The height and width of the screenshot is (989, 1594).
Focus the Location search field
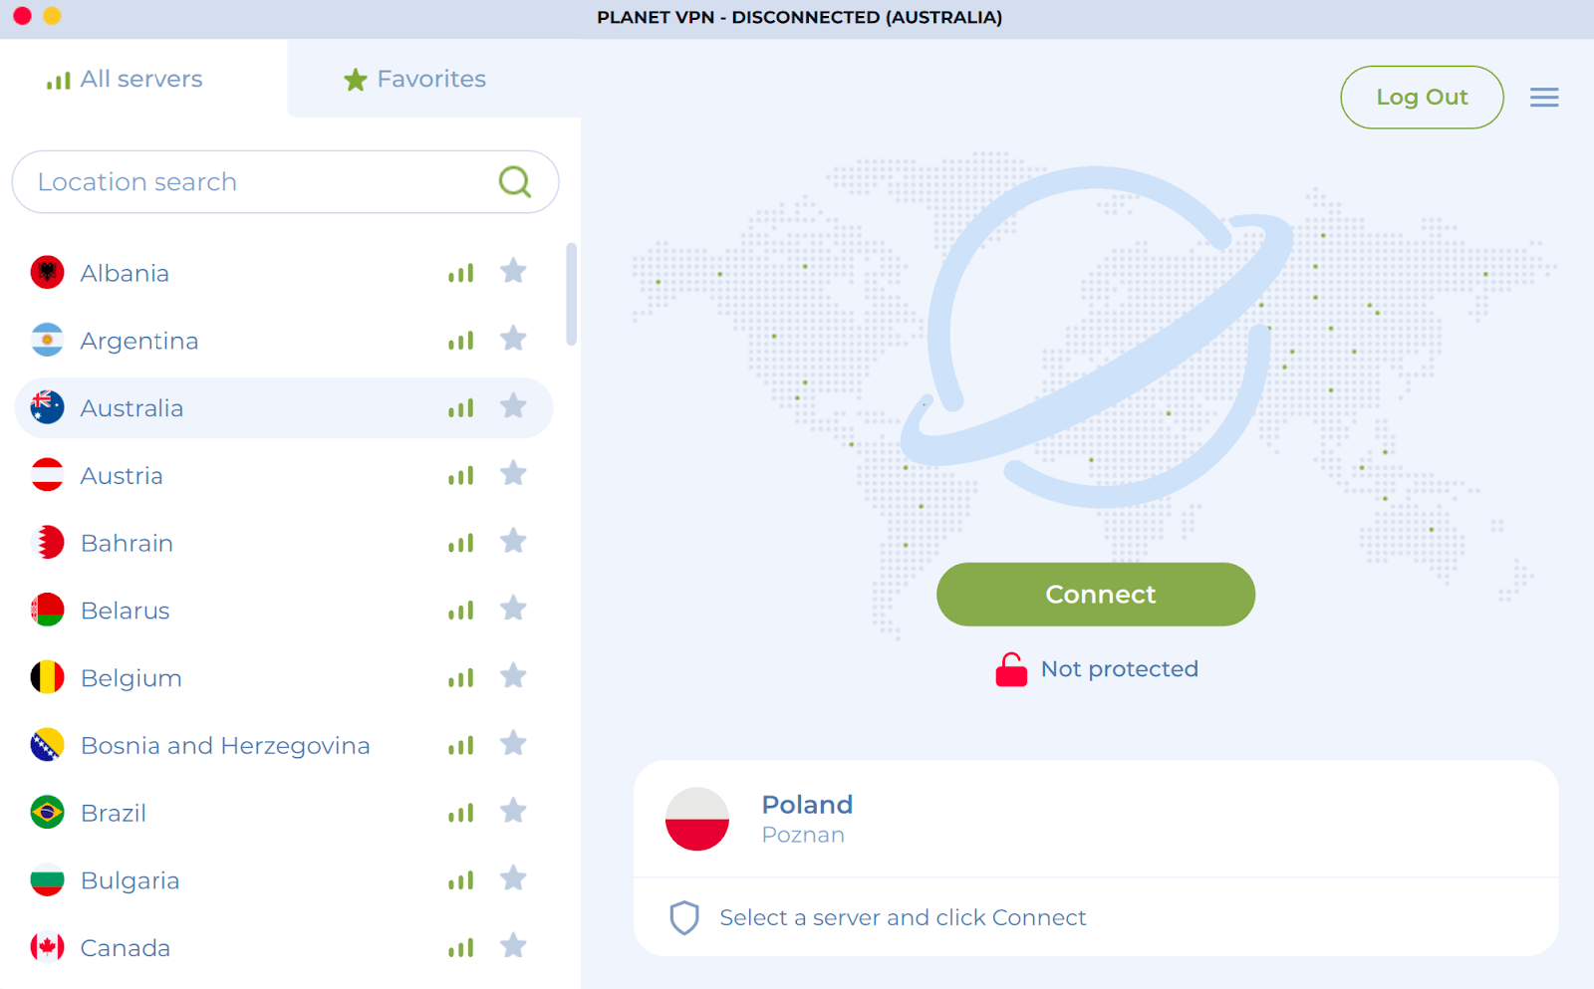(285, 181)
